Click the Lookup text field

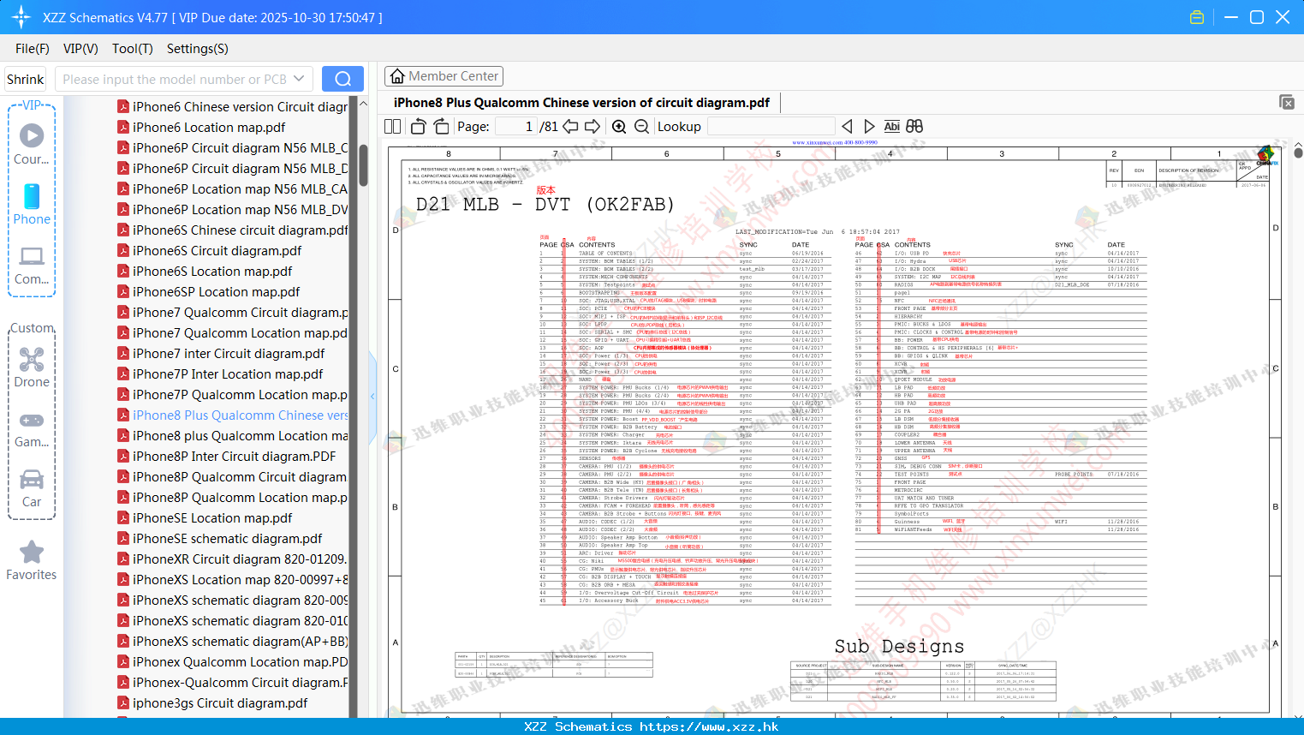[771, 127]
